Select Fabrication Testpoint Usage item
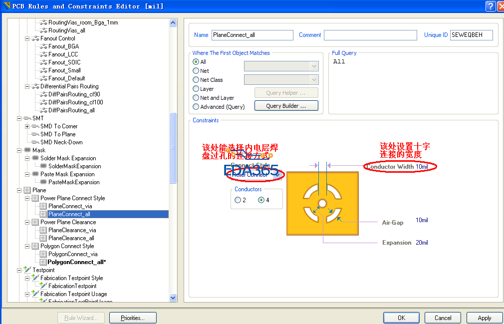 point(74,294)
